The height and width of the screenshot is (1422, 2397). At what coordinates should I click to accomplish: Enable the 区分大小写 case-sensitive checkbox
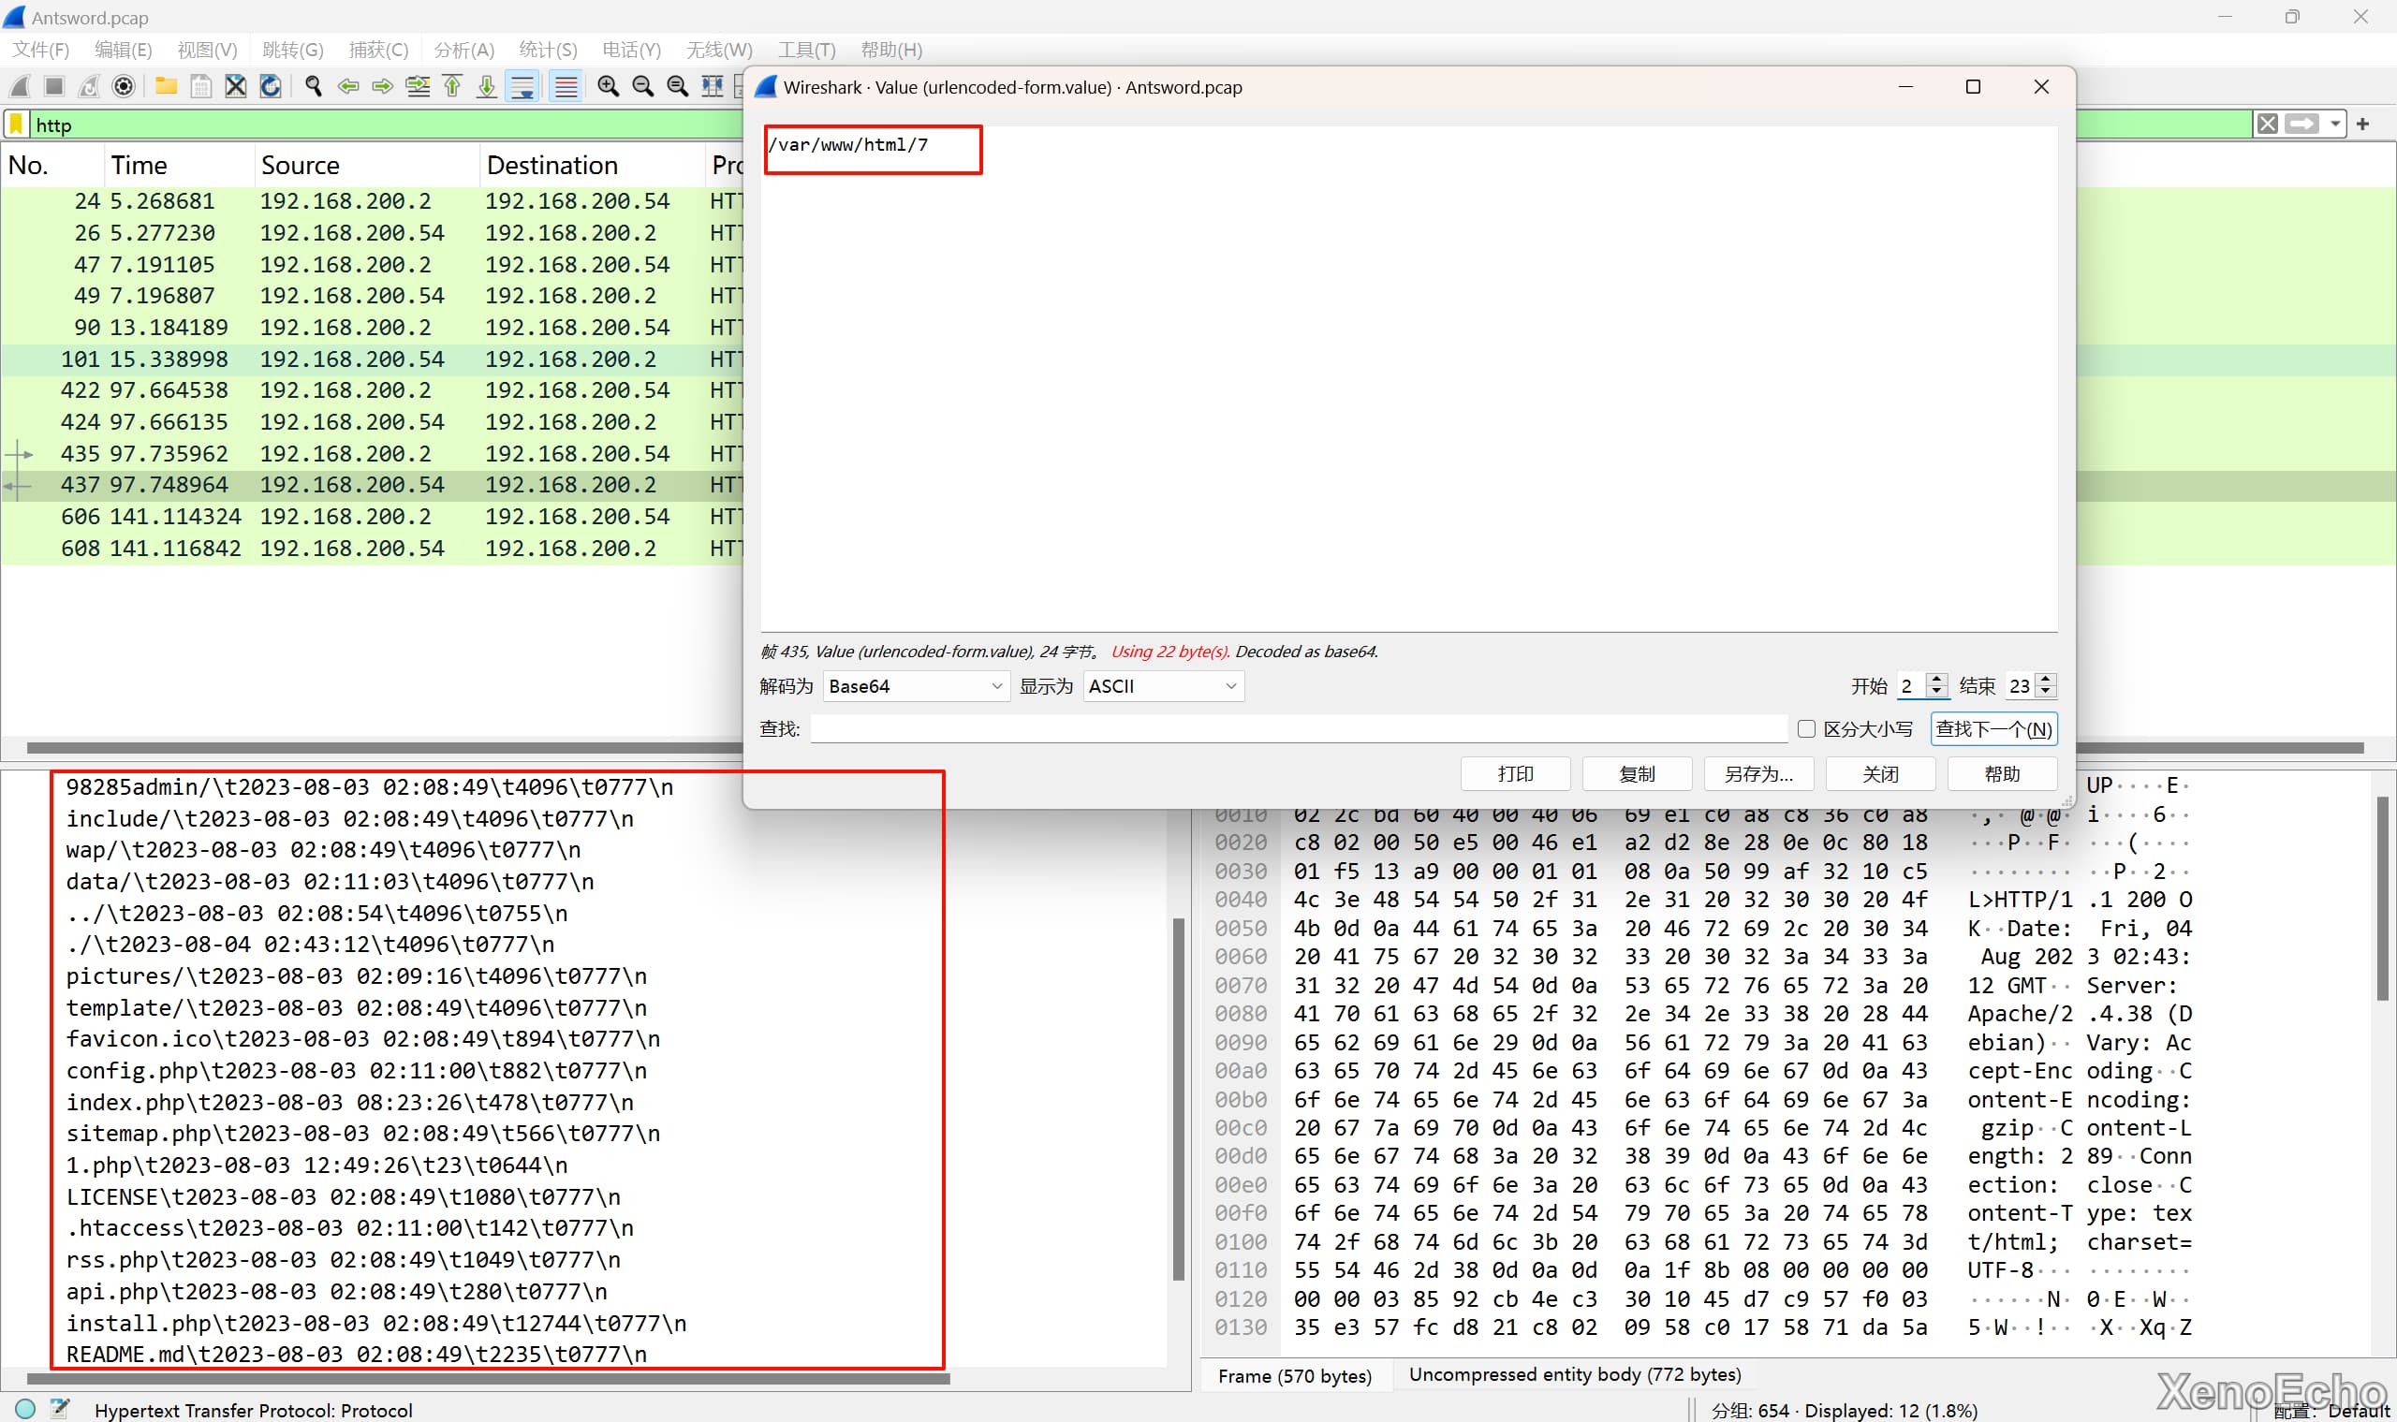tap(1806, 729)
